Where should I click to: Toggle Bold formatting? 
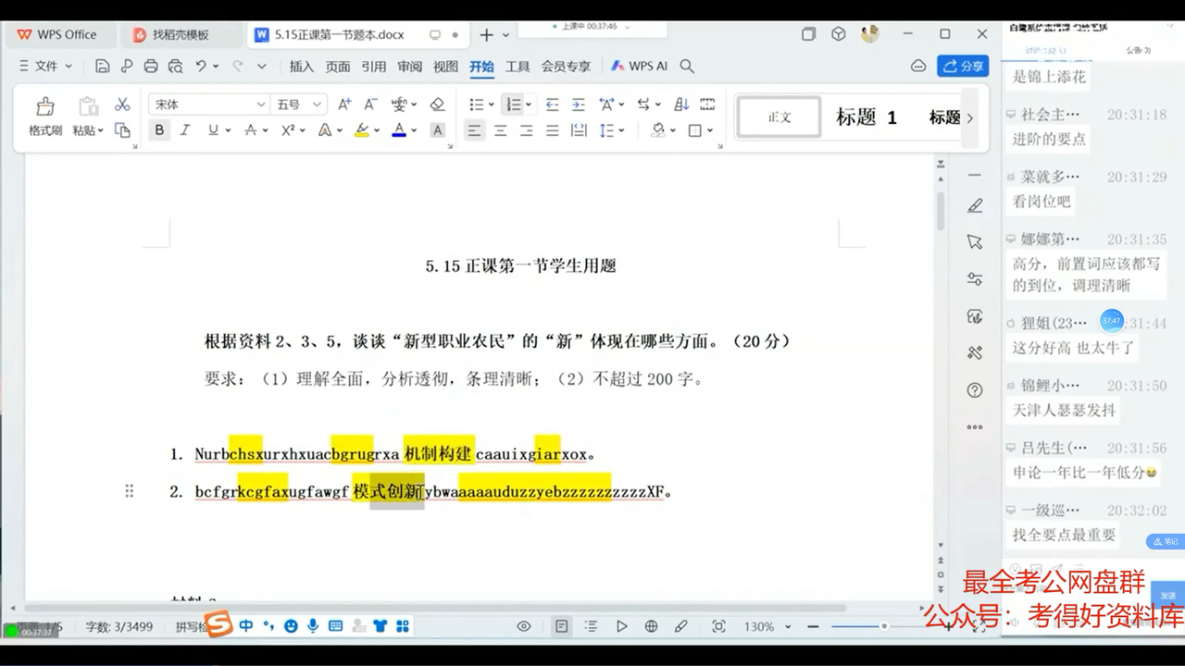click(x=159, y=130)
